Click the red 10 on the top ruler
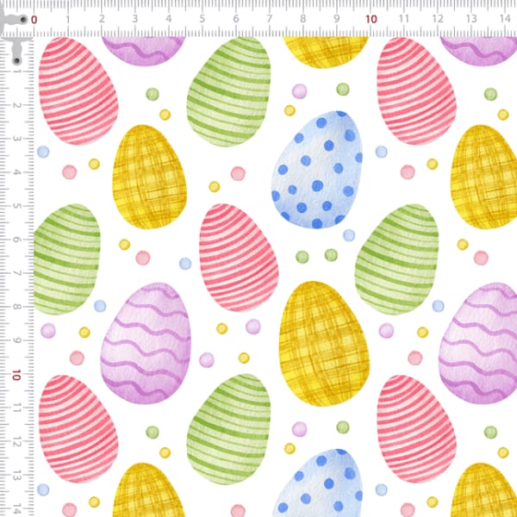517x517 pixels. click(371, 19)
